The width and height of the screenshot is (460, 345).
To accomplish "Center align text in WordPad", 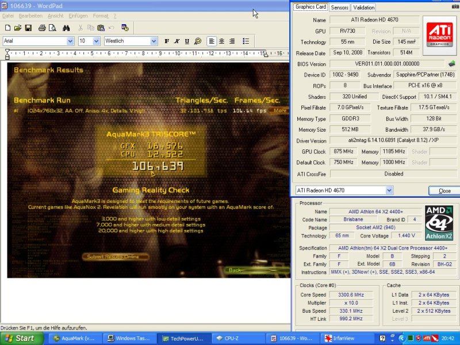I will [x=222, y=41].
